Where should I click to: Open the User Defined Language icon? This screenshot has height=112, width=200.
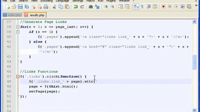tap(155, 7)
